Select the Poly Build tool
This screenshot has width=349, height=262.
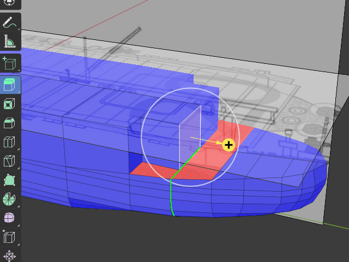coord(10,180)
